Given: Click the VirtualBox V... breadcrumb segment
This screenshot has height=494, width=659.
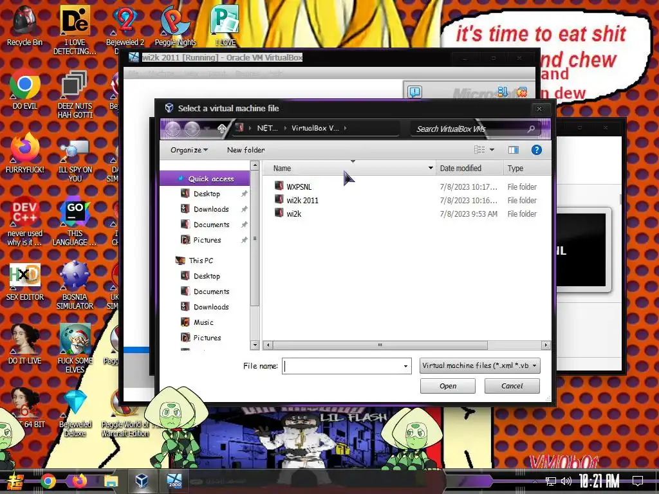Looking at the screenshot, I should click(315, 128).
